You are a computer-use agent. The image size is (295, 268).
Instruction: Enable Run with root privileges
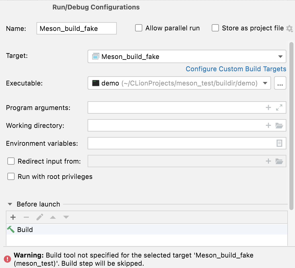point(11,176)
